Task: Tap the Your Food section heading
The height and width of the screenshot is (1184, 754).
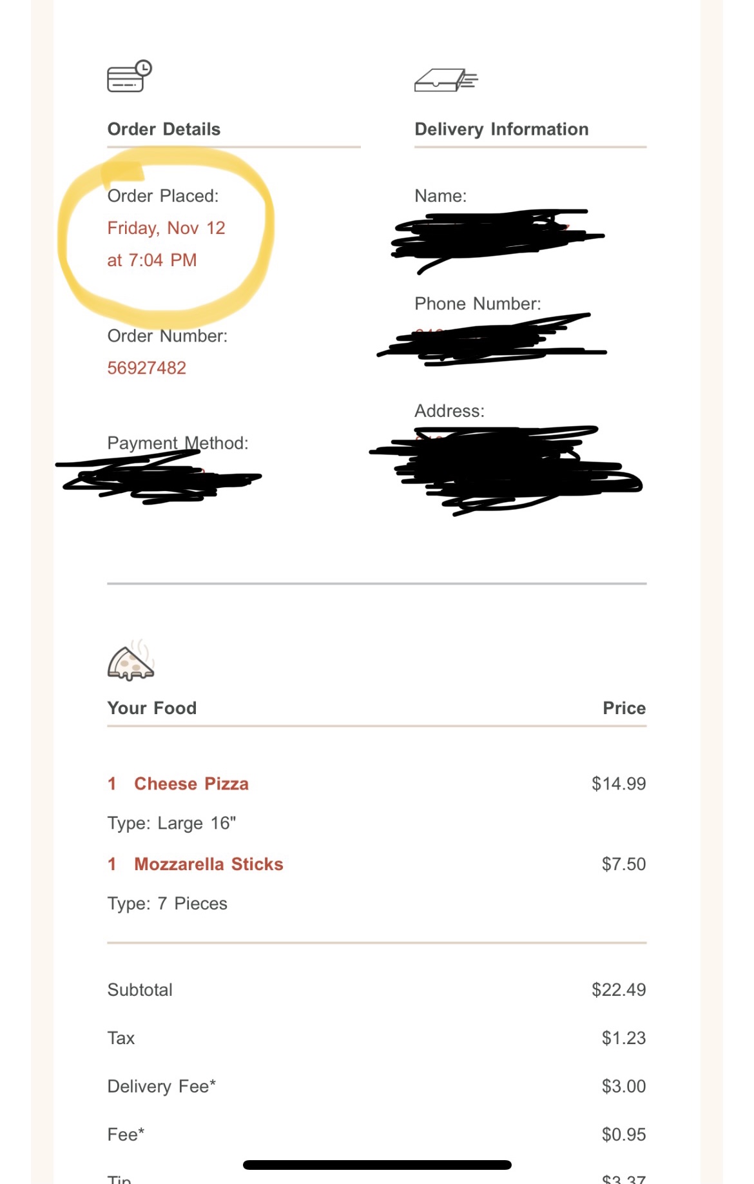Action: [152, 708]
